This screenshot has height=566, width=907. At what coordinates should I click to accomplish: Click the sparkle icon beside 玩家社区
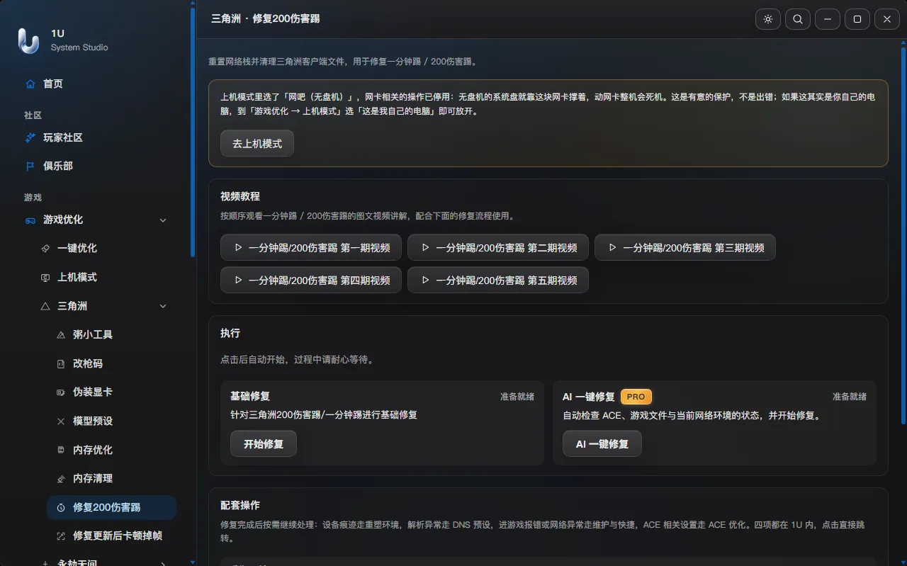(30, 137)
